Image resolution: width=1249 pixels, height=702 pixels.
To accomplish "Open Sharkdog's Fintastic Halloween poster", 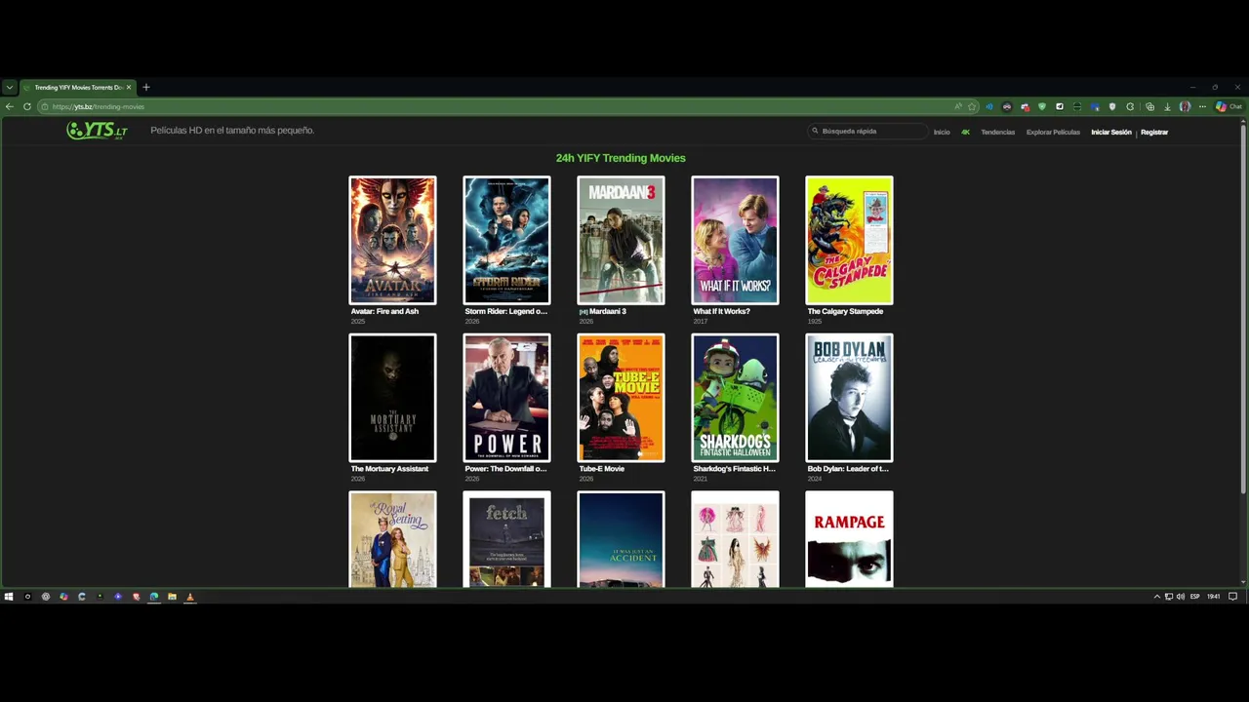I will (735, 398).
